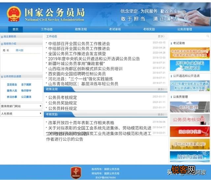Viewport: 211px width, 180px height.
Task: Open 国家表彰奖励 red banner
Action: pyautogui.click(x=190, y=132)
